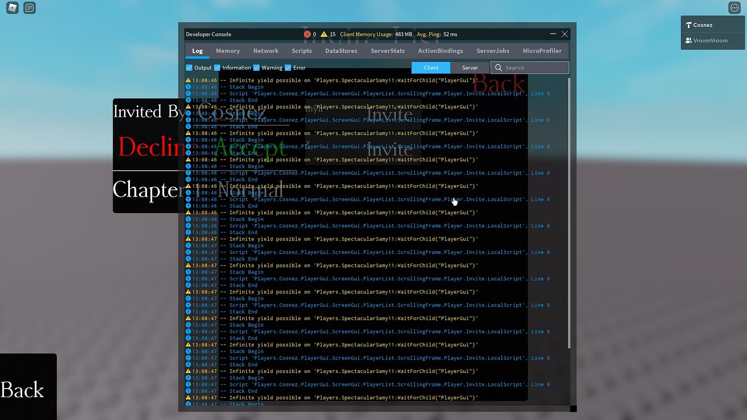747x420 pixels.
Task: Open the emotes icon in top-right corner
Action: click(735, 8)
